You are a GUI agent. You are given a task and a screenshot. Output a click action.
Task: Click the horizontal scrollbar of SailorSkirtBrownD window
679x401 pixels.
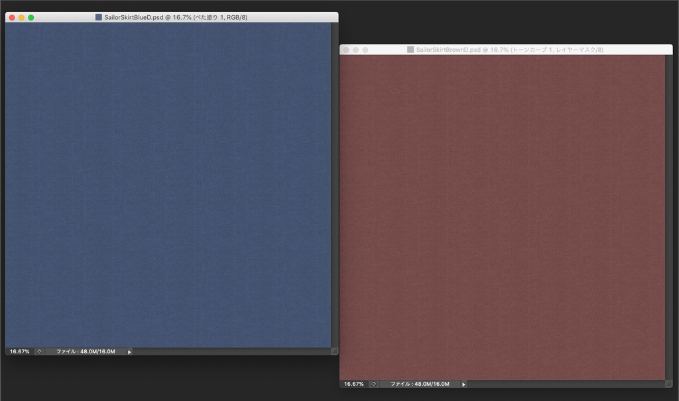click(566, 384)
